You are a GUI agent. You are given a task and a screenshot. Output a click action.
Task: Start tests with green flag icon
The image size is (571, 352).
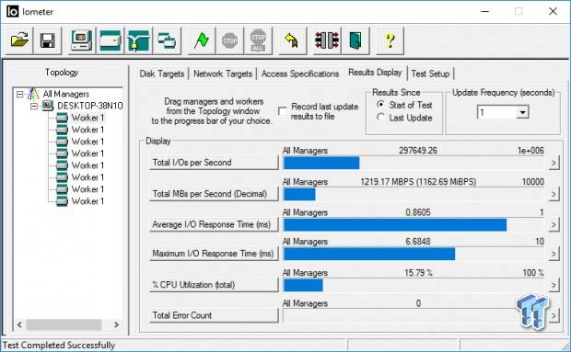pyautogui.click(x=201, y=40)
